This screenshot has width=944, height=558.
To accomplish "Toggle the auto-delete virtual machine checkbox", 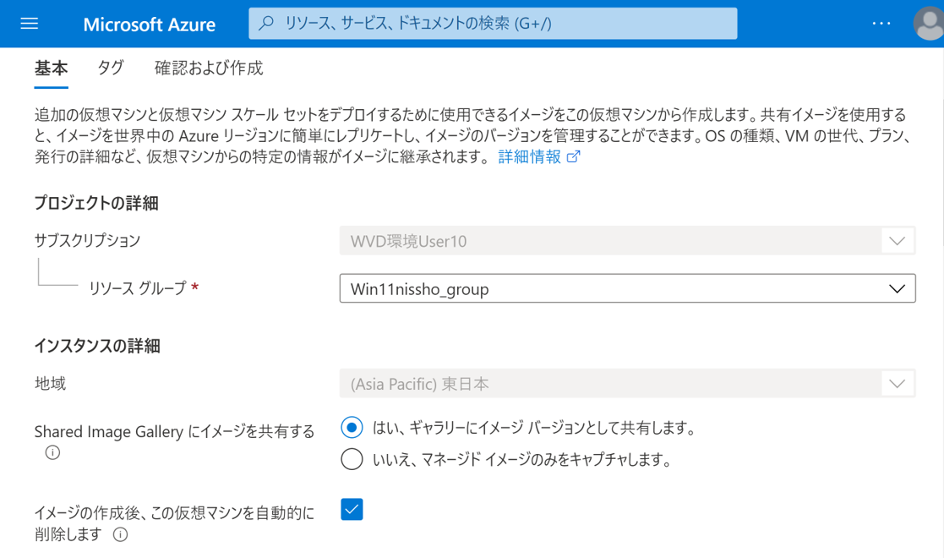I will click(352, 509).
